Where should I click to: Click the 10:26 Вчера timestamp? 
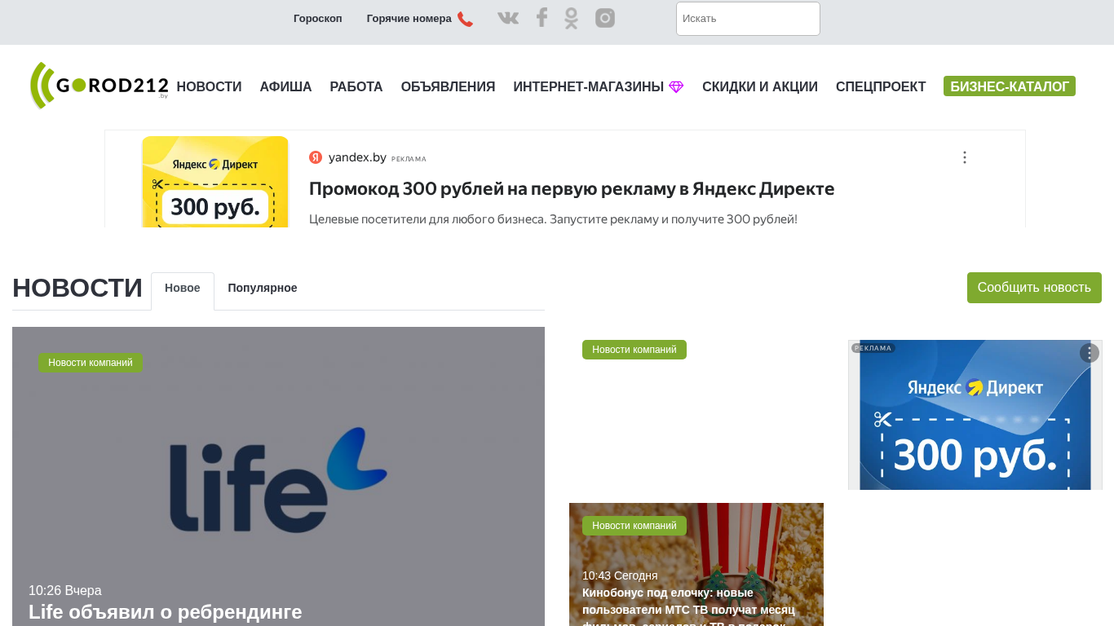click(65, 591)
